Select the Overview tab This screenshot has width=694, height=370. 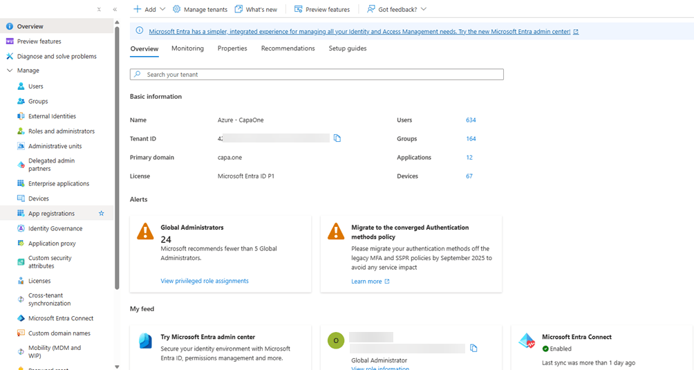pos(144,48)
